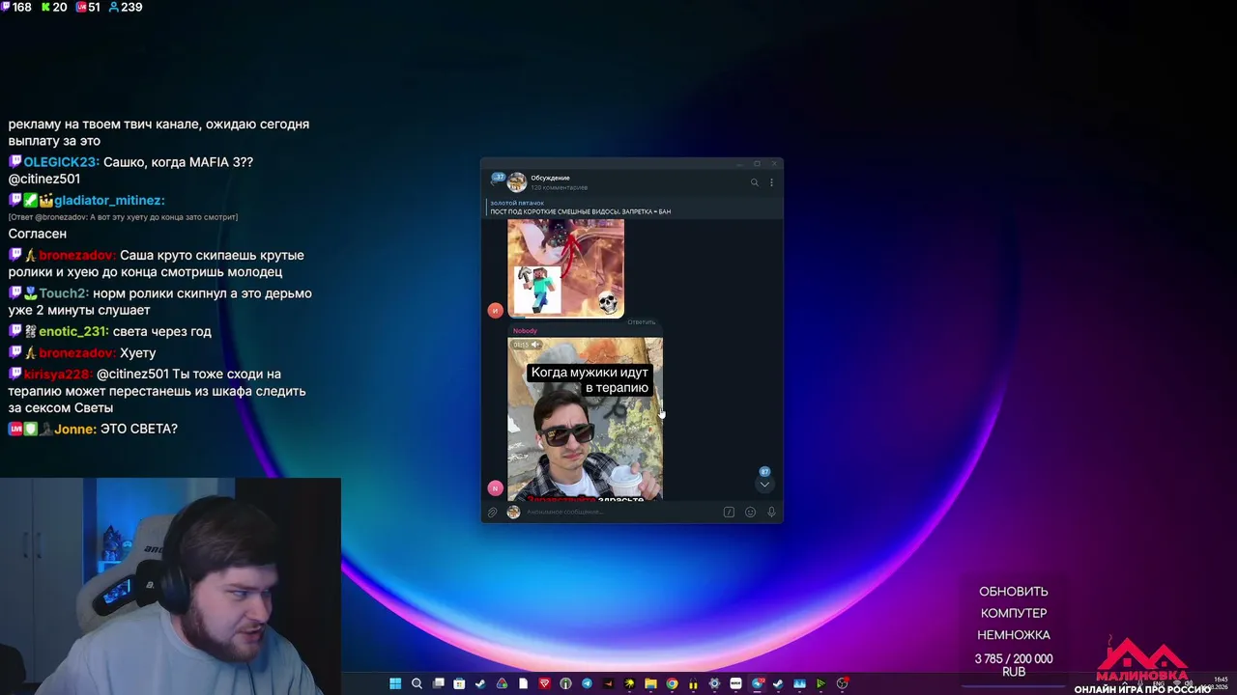Screen dimensions: 1237x695
Task: Focus the Telegram message input field
Action: [x=621, y=513]
